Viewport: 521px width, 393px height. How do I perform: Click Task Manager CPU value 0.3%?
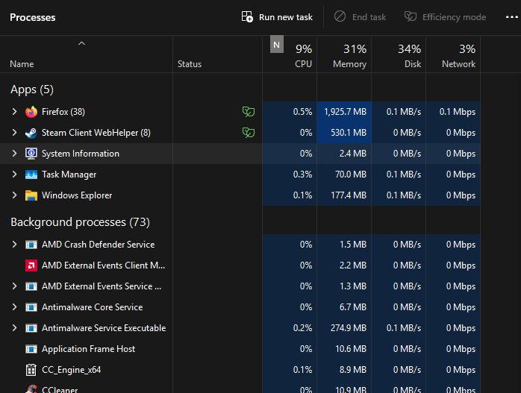[303, 175]
